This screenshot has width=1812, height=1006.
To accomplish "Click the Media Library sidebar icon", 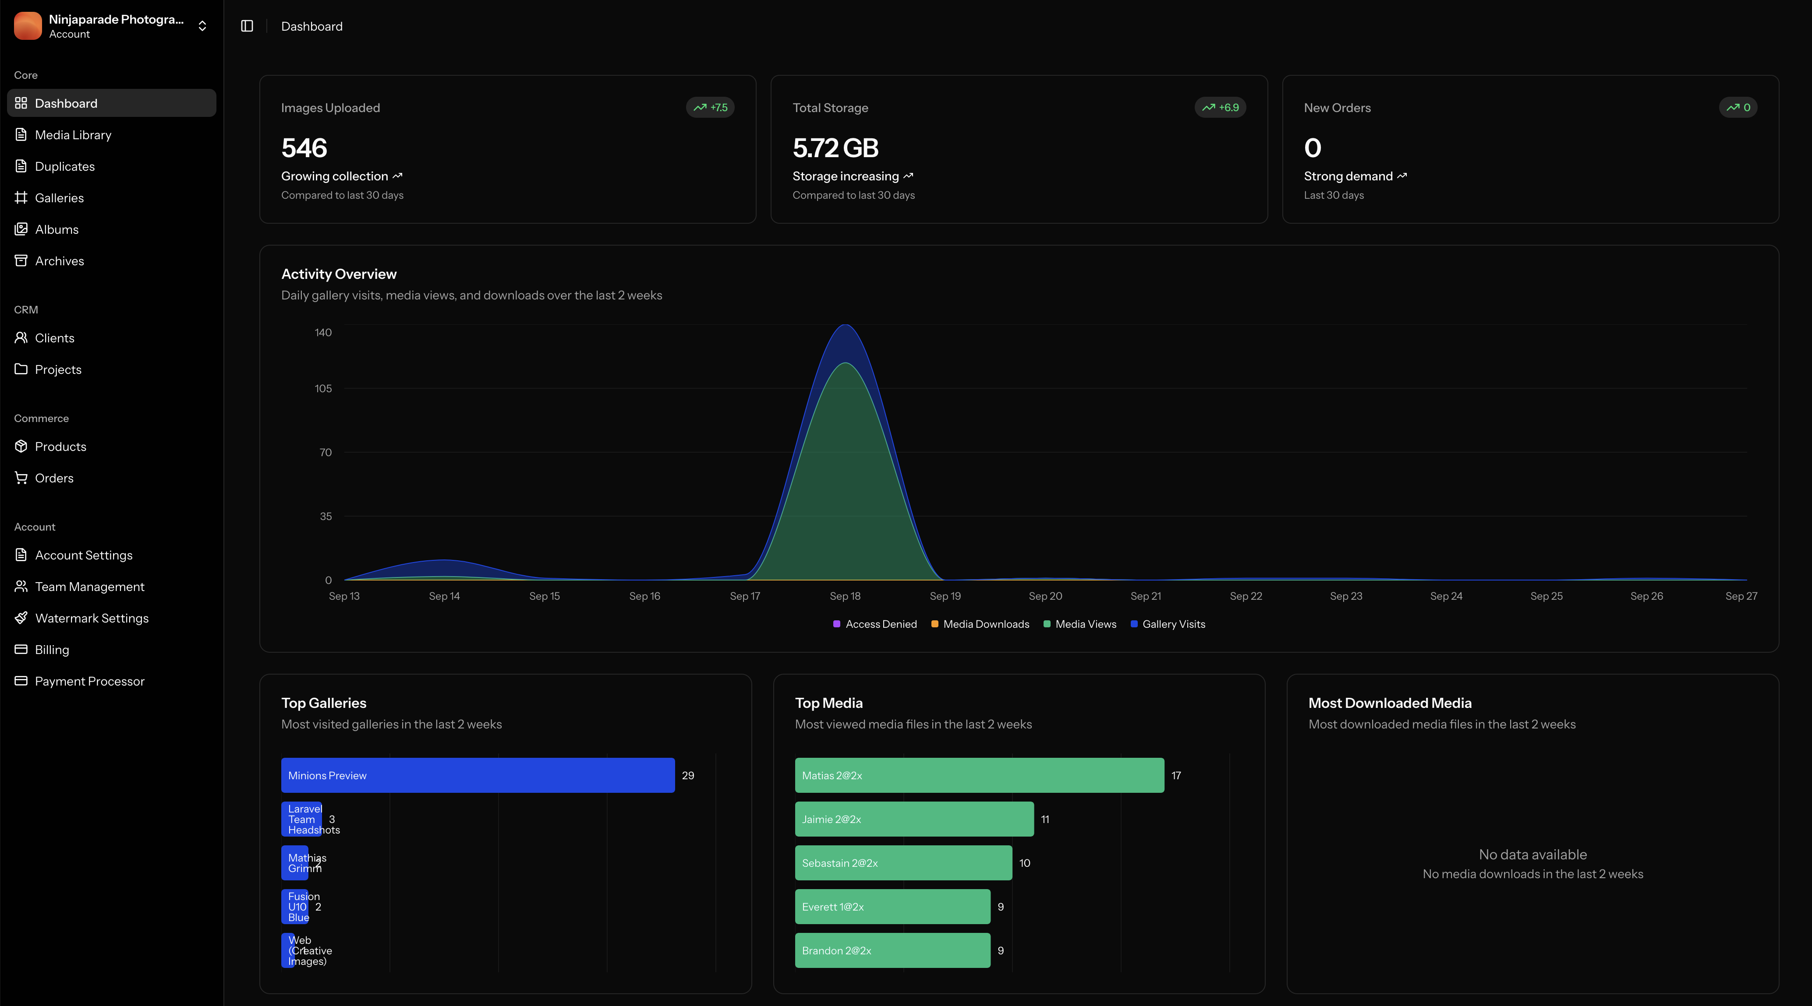I will [21, 134].
